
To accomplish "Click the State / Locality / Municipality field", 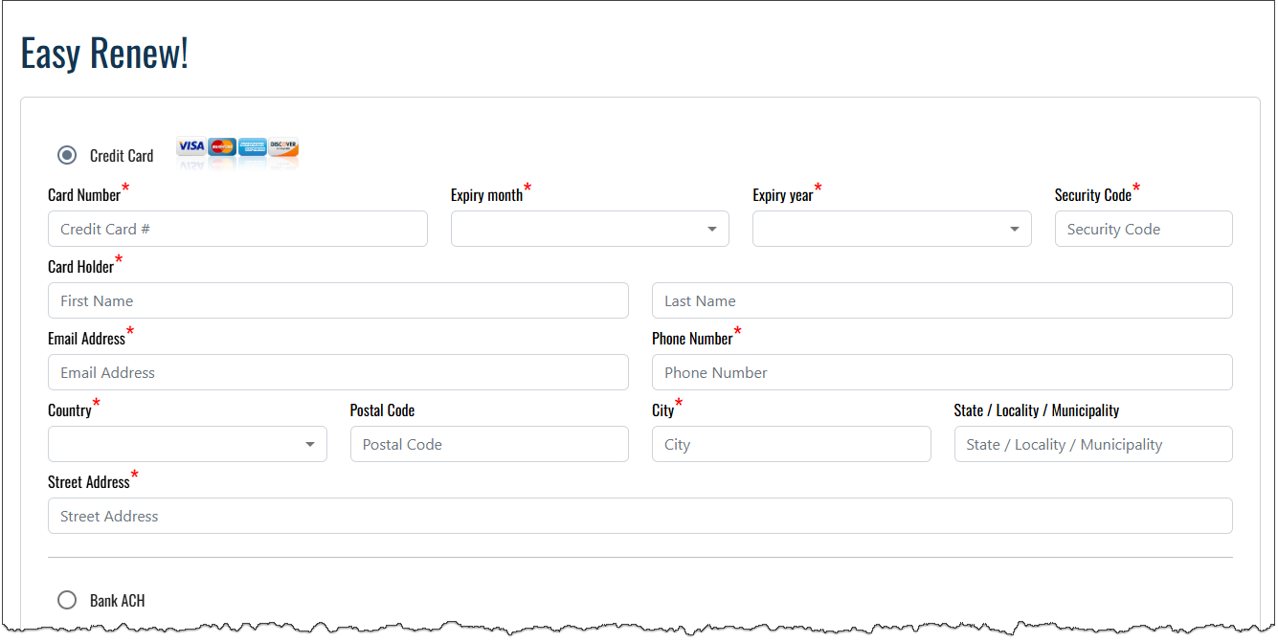I will (x=1093, y=444).
